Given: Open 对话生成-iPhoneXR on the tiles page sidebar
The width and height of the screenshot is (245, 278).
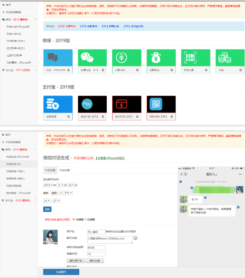Looking at the screenshot, I should pyautogui.click(x=18, y=27).
